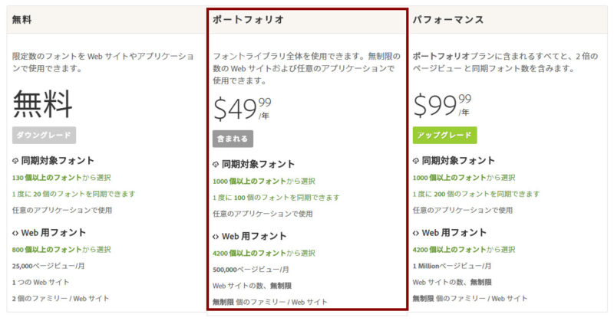
Task: Click cloud sync icon in パフォーマンス plan
Action: tap(416, 161)
